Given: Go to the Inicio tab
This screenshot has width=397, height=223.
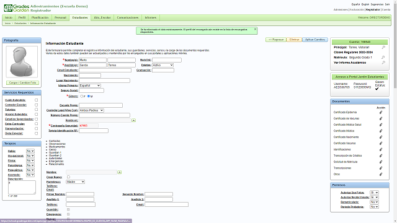Looking at the screenshot, I should click(9, 17).
